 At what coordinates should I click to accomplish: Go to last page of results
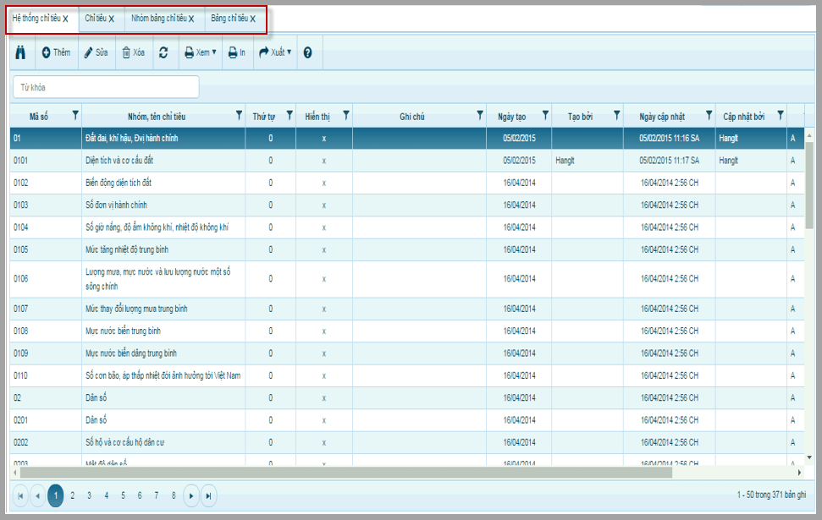208,496
